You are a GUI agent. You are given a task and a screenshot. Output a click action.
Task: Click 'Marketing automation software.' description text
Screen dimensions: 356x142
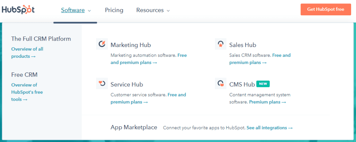144,55
